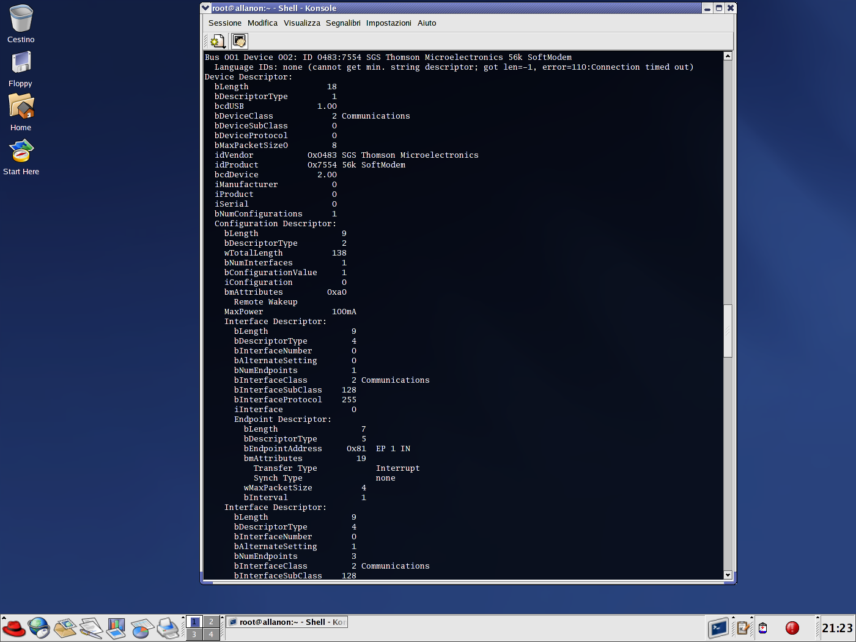Open the Impostazioni menu
856x642 pixels.
(388, 23)
